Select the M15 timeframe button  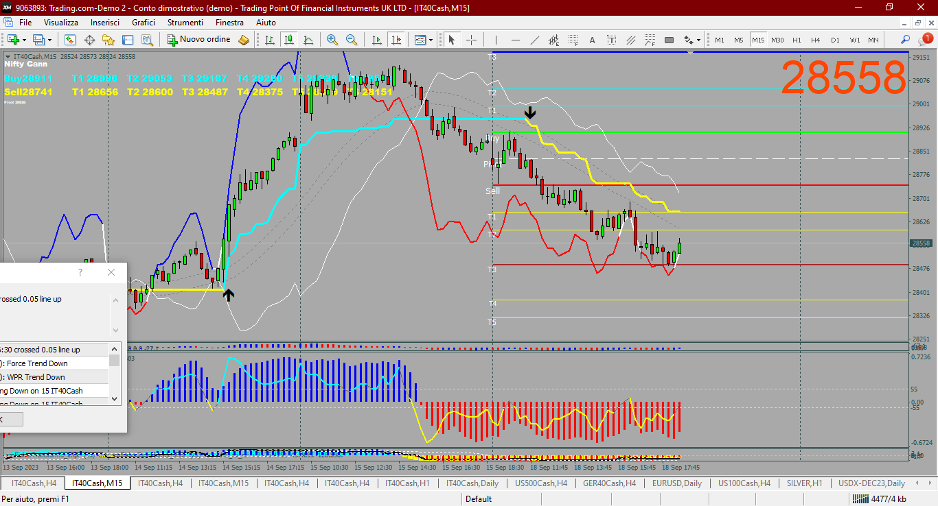pos(758,40)
